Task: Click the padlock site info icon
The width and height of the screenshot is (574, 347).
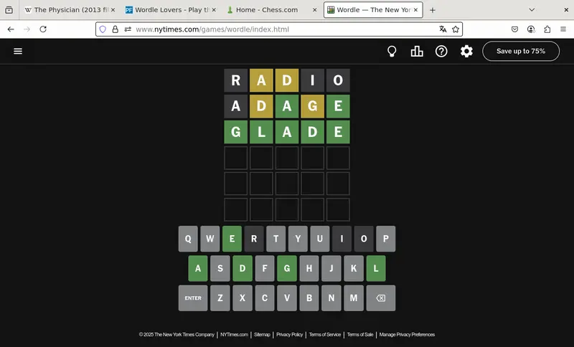Action: coord(115,29)
